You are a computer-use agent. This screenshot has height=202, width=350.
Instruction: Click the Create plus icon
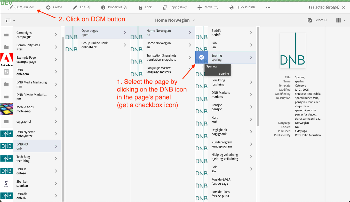(x=48, y=7)
